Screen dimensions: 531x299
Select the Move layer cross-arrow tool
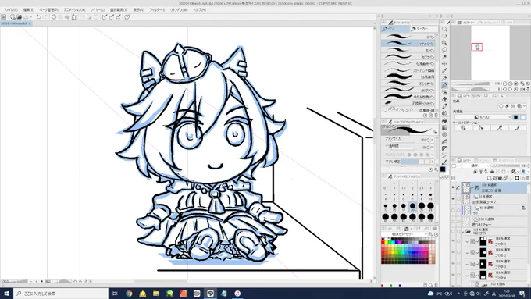[x=444, y=64]
